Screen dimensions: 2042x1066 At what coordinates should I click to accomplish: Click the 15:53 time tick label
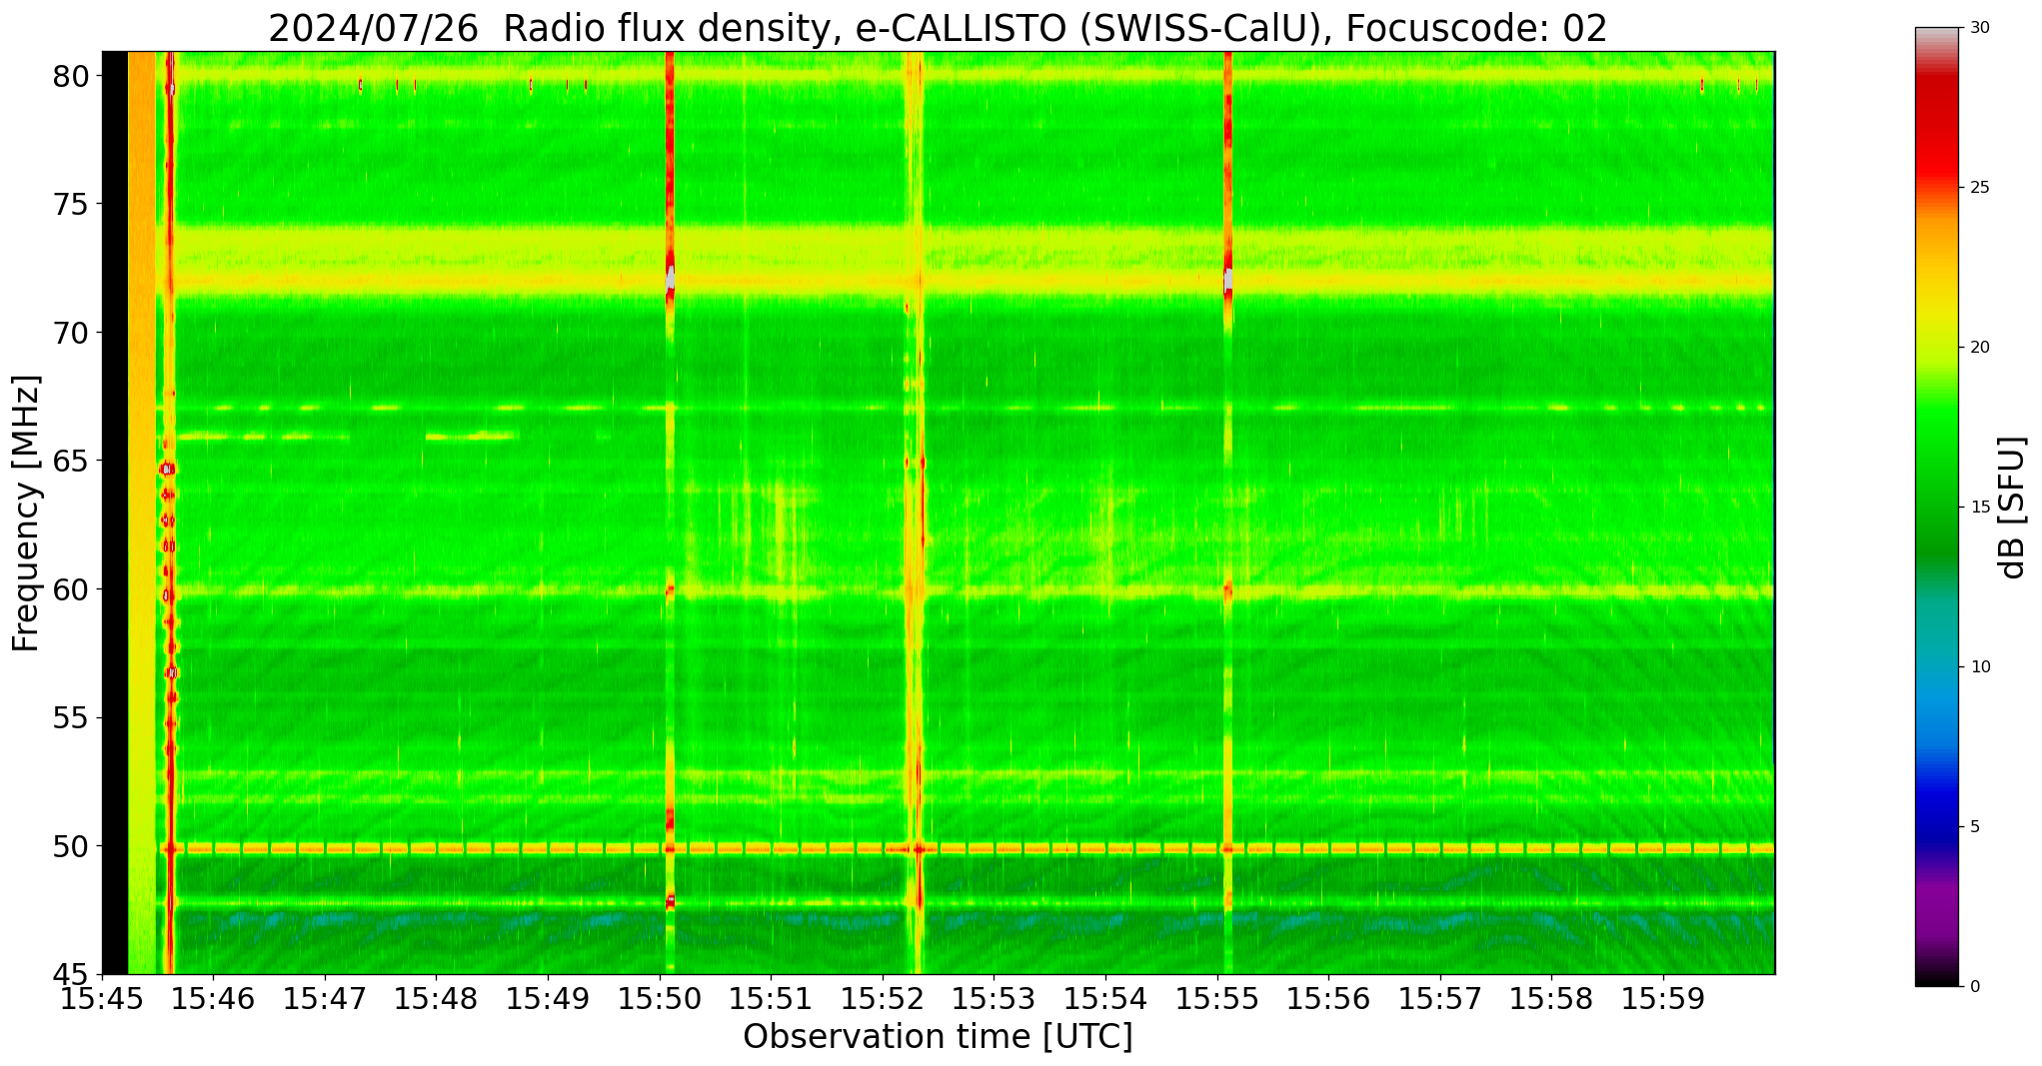coord(994,999)
